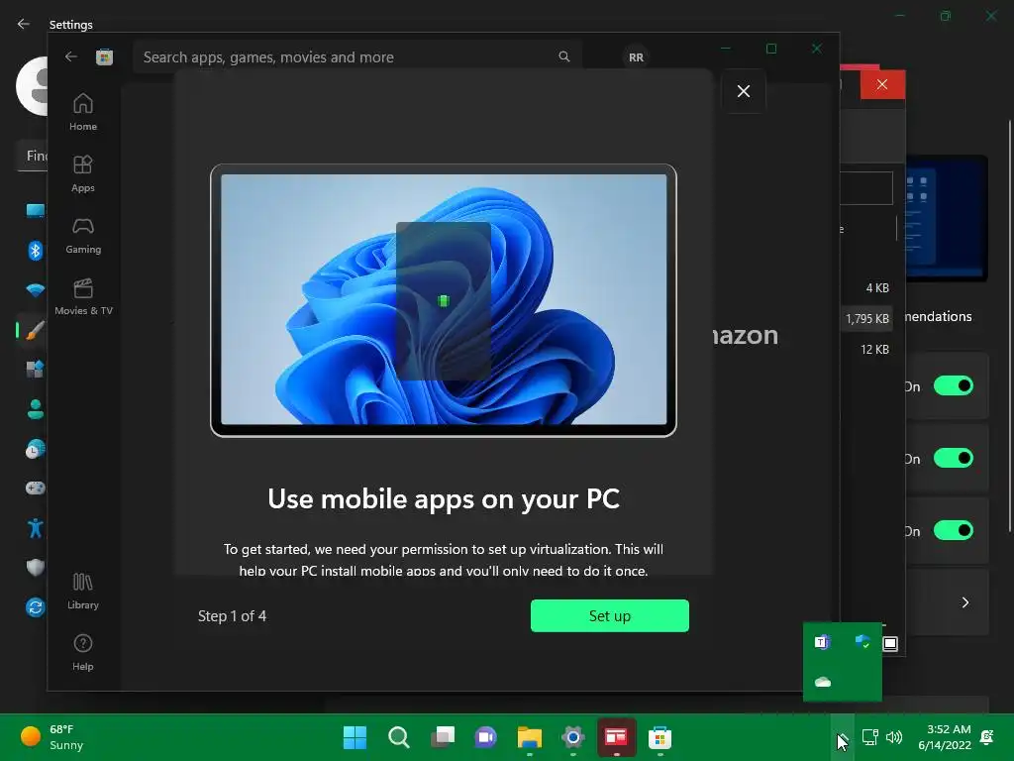1014x761 pixels.
Task: Open Task View on taskbar
Action: coord(443,737)
